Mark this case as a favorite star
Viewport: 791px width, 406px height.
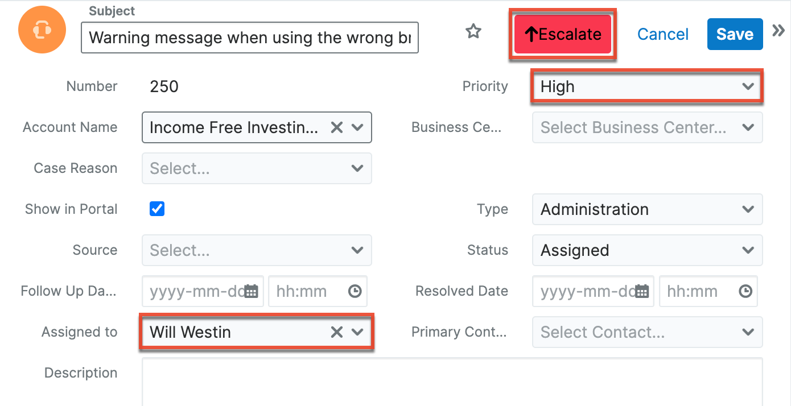click(x=473, y=32)
